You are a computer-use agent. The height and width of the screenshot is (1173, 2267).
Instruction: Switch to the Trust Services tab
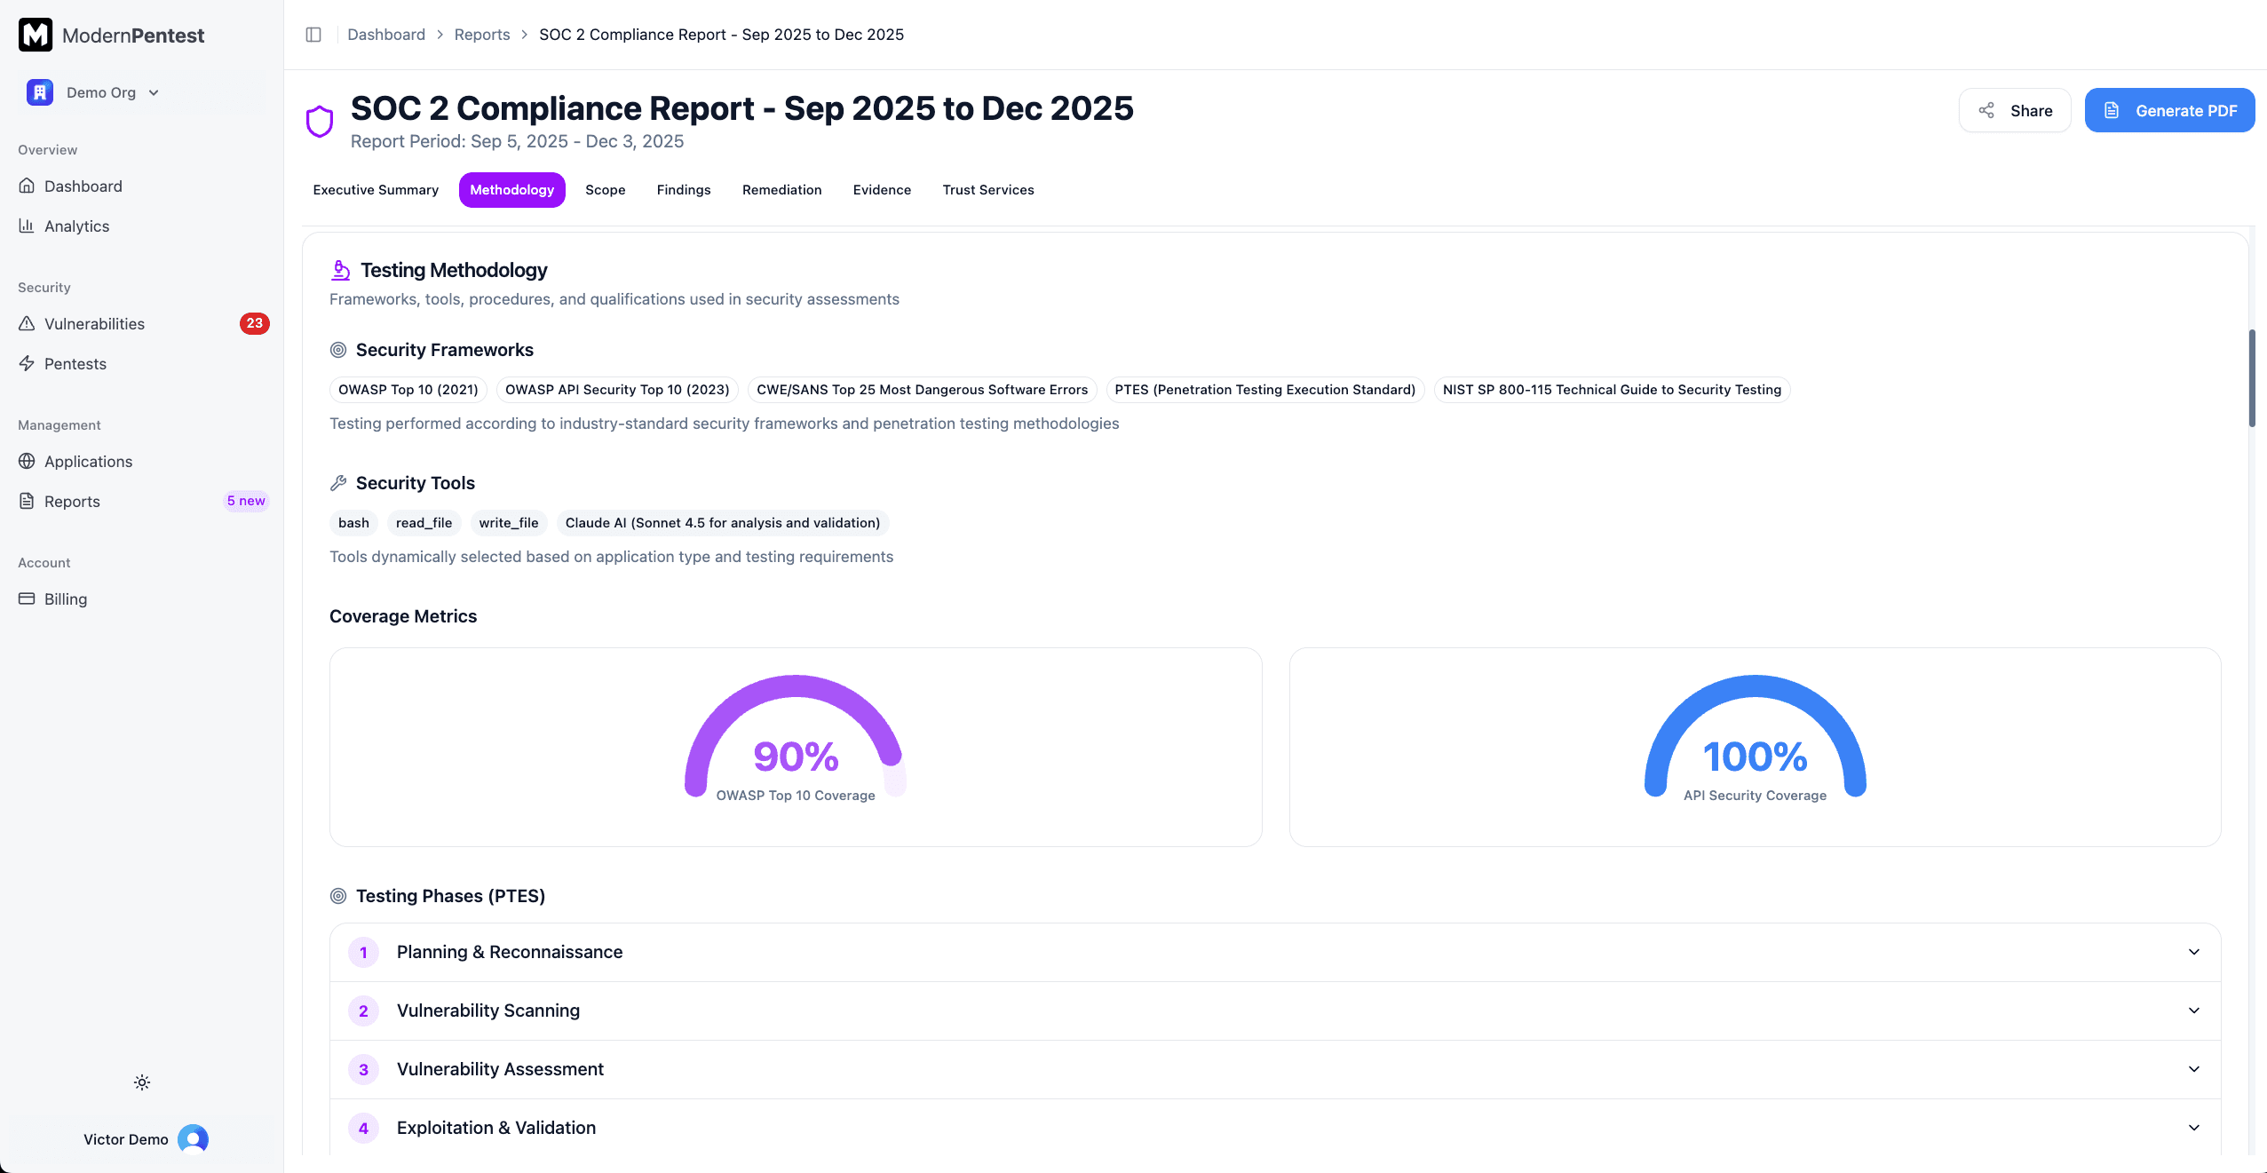pyautogui.click(x=987, y=190)
